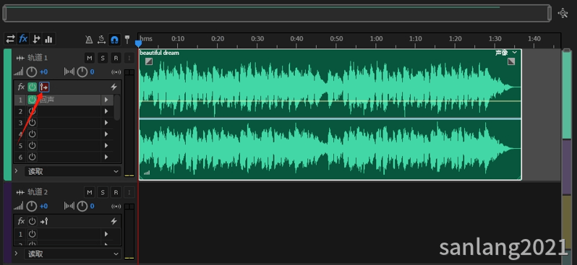Screen dimensions: 577x265
Task: Open the arrow menu of 轨道 1 slot 5
Action: point(106,146)
